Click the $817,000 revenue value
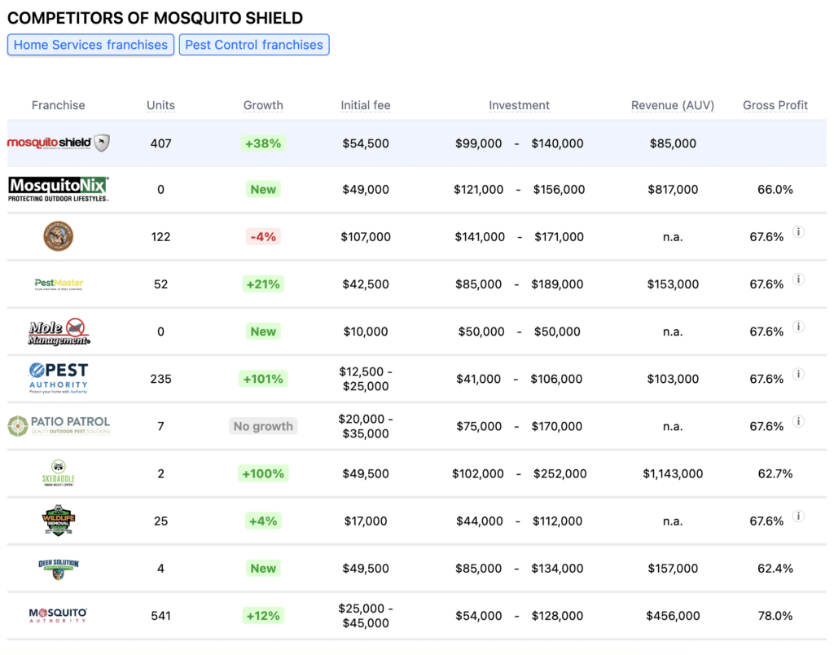Screen dimensions: 834x655 click(673, 190)
